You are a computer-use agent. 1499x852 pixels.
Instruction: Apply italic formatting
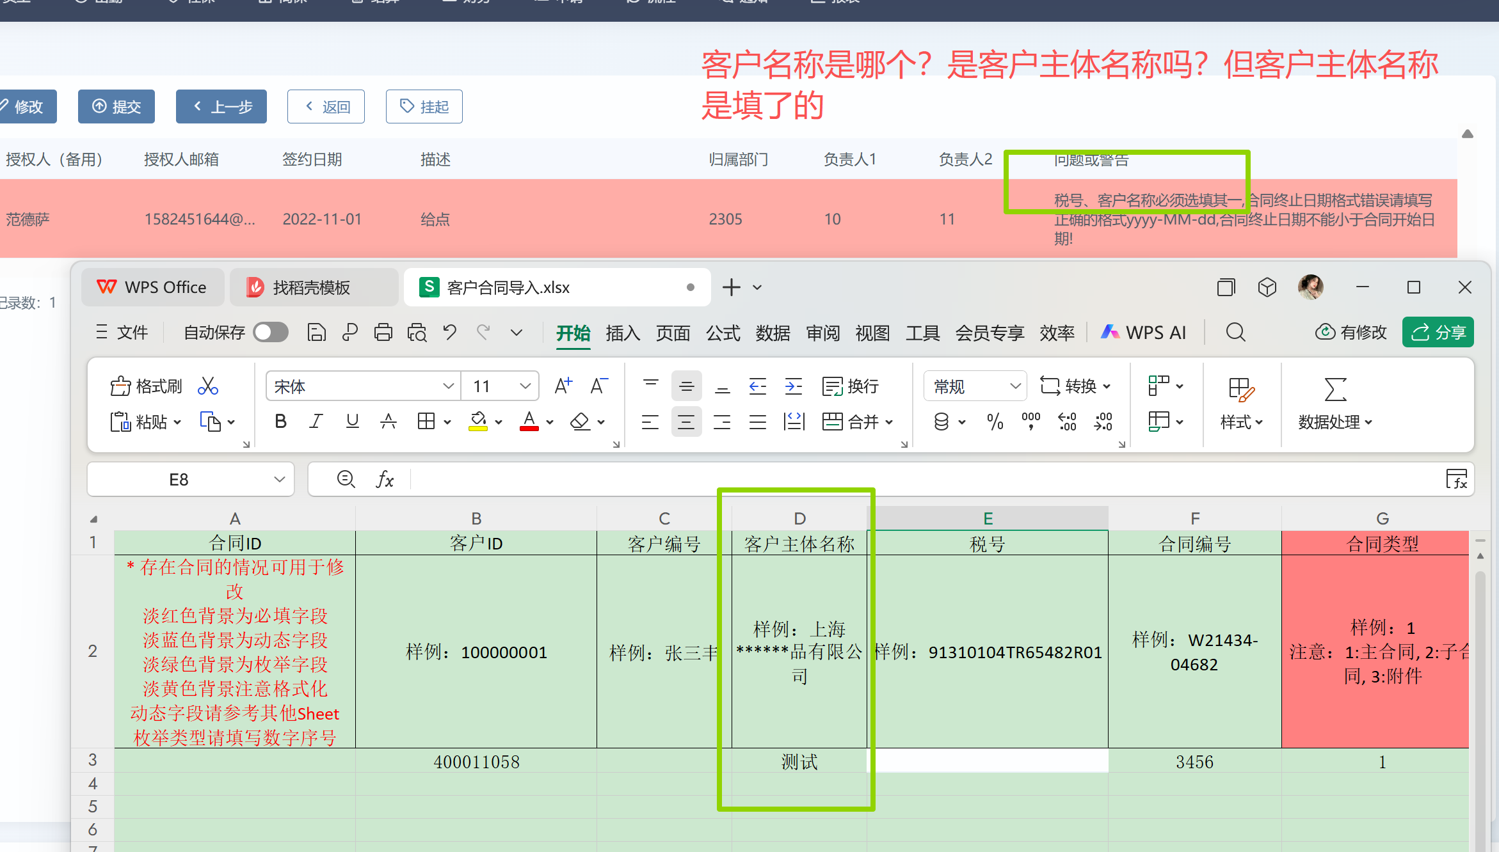316,422
